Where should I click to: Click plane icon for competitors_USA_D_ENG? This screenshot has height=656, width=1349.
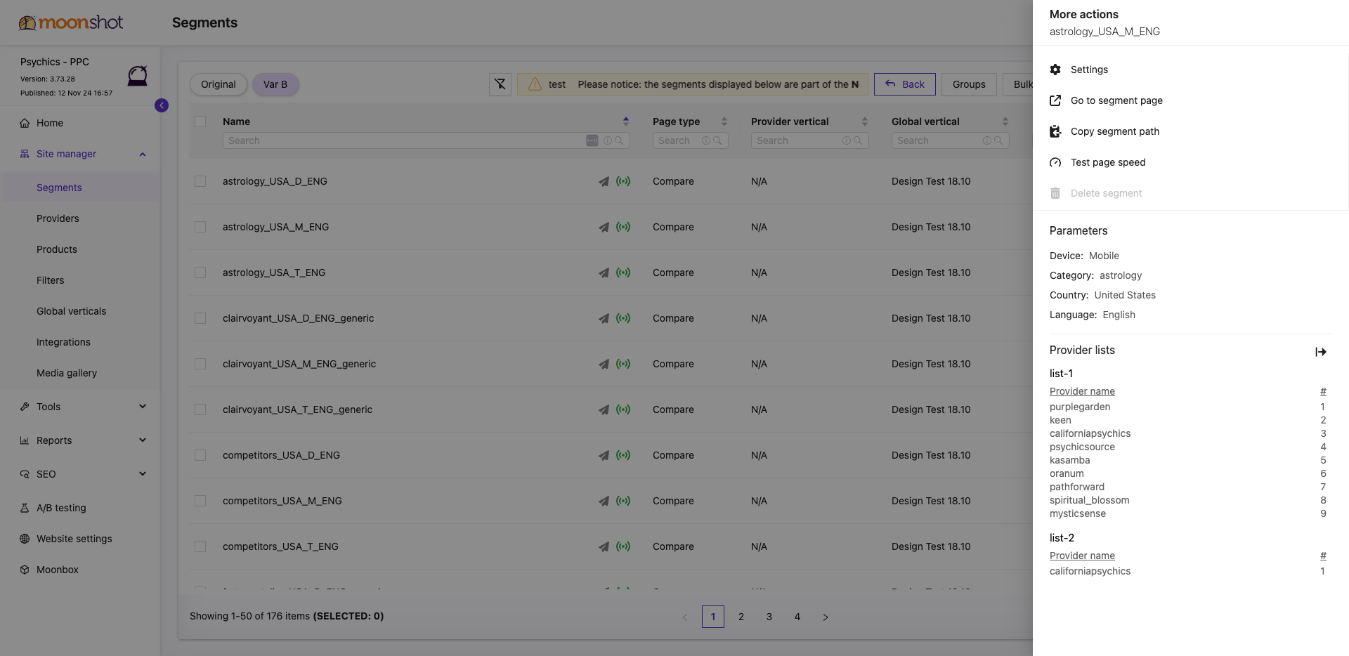pyautogui.click(x=604, y=455)
